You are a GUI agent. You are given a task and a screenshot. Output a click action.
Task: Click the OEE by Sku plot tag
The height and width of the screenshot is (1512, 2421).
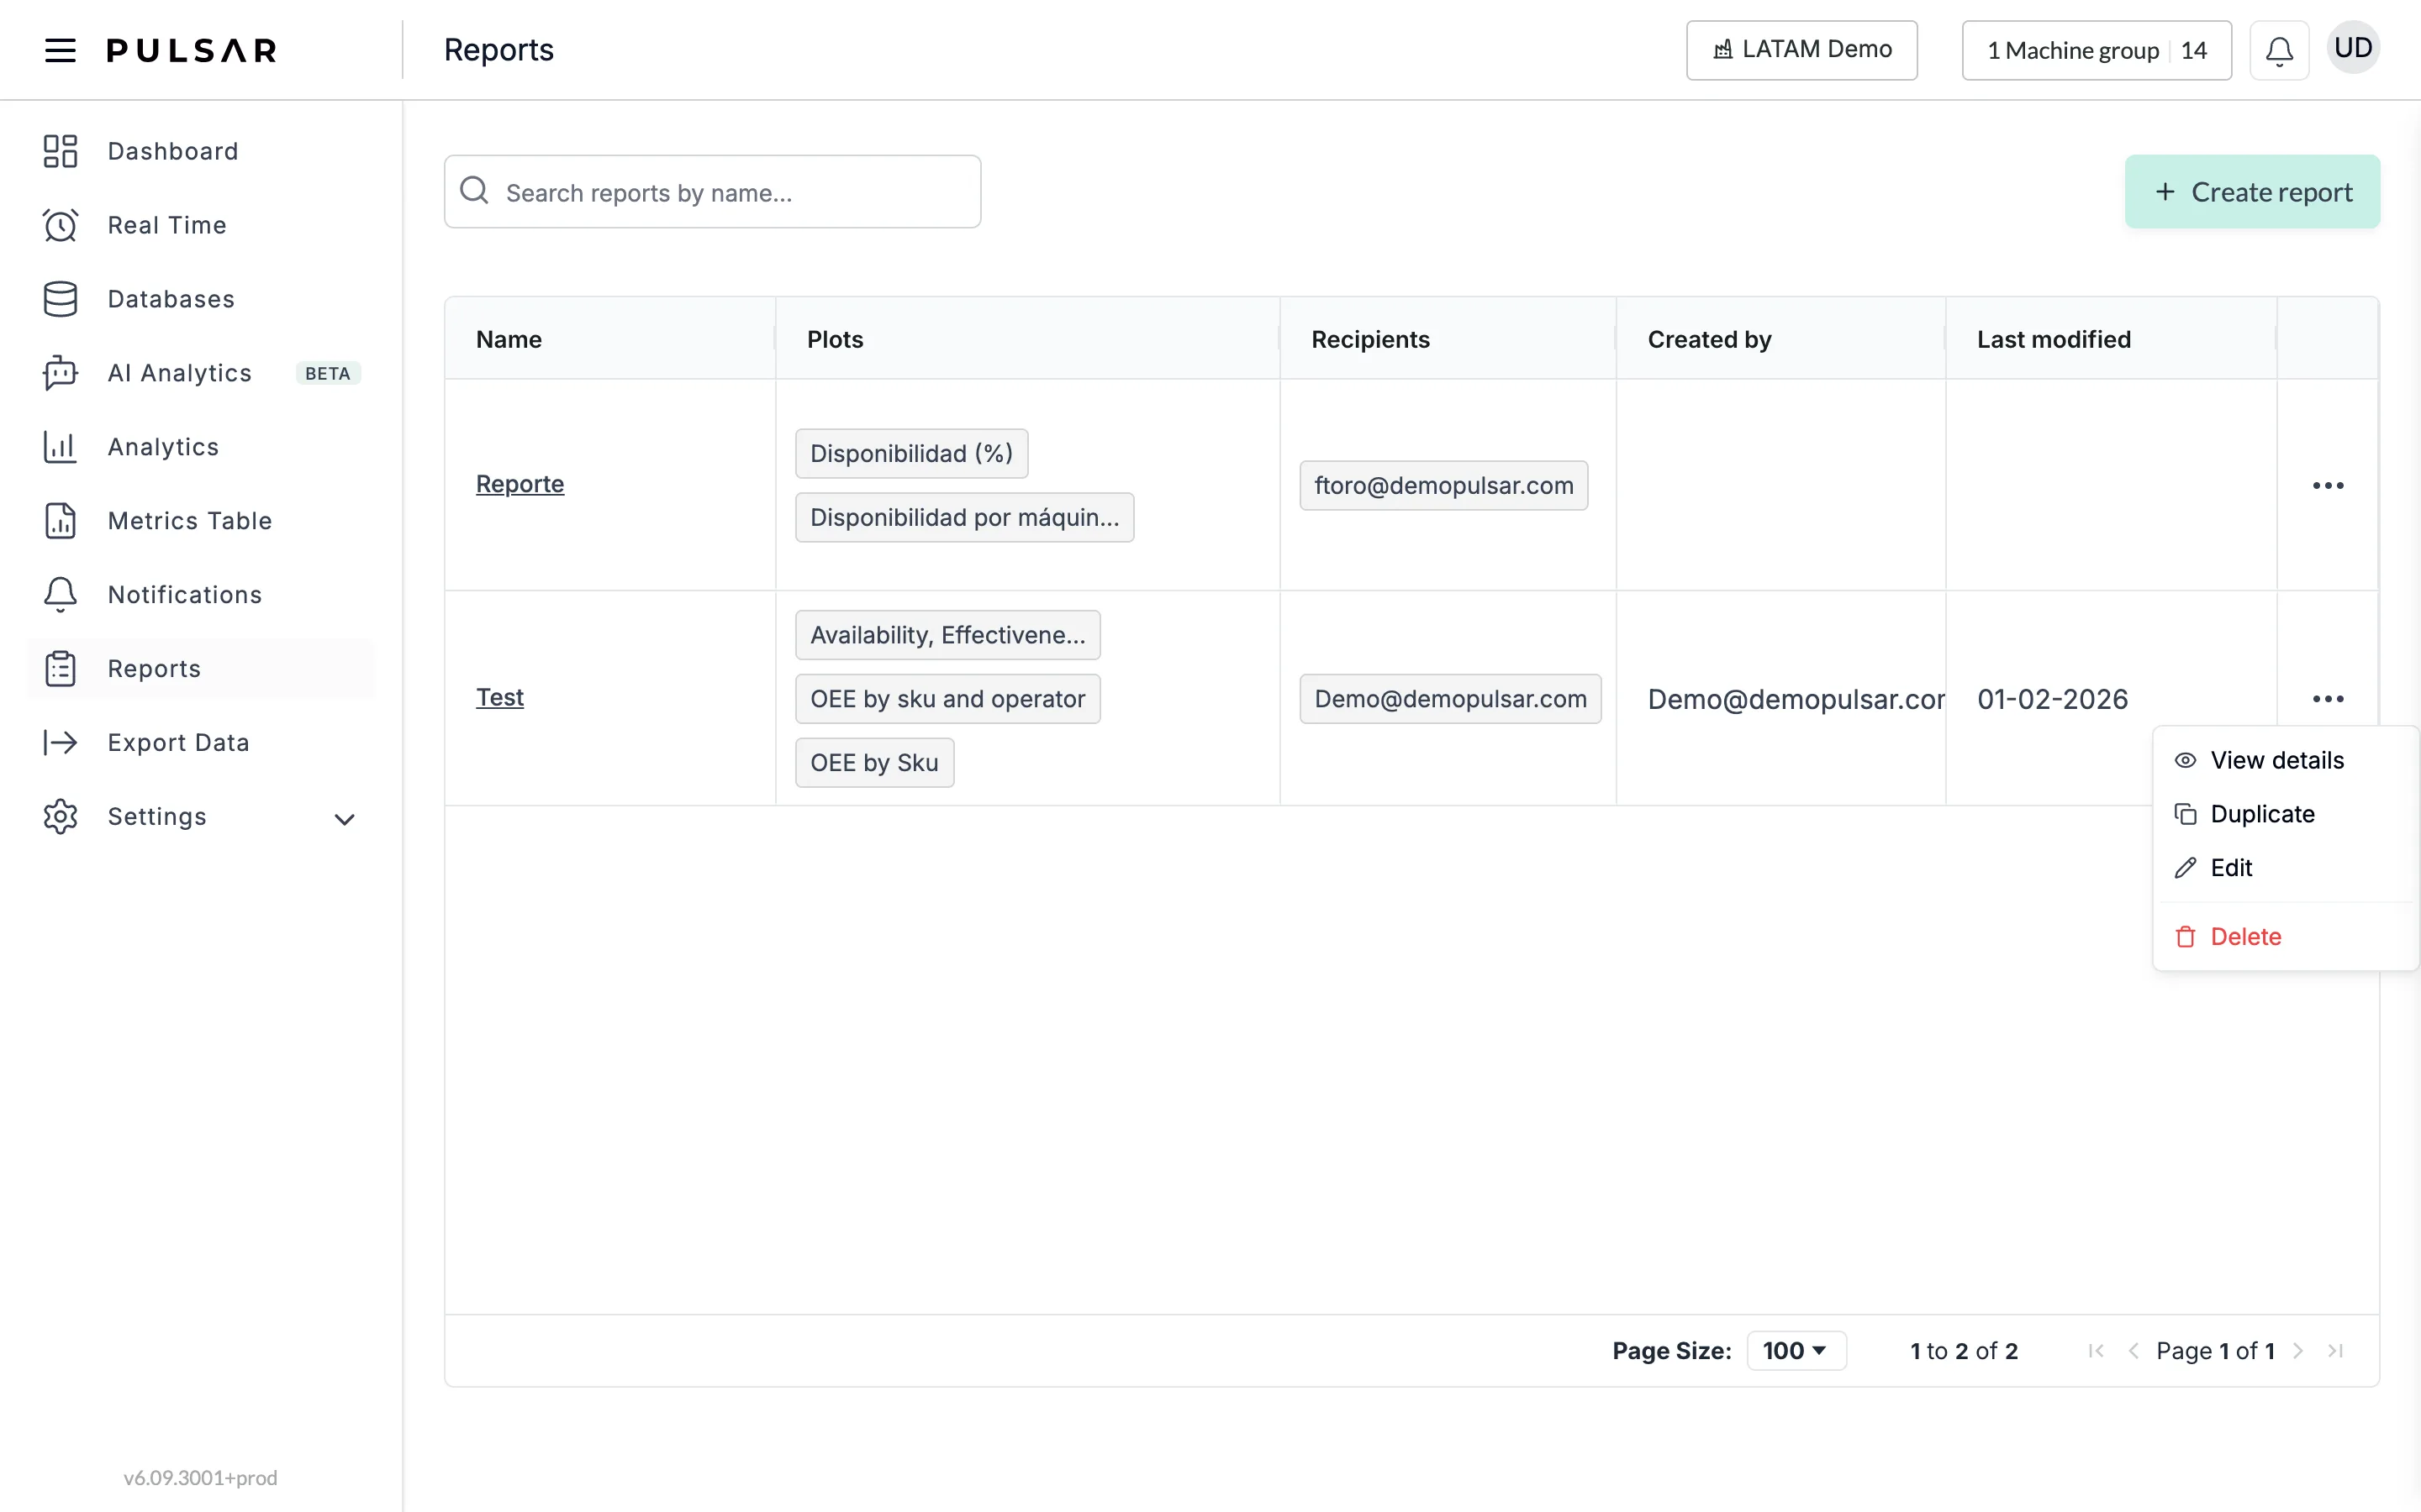click(874, 763)
